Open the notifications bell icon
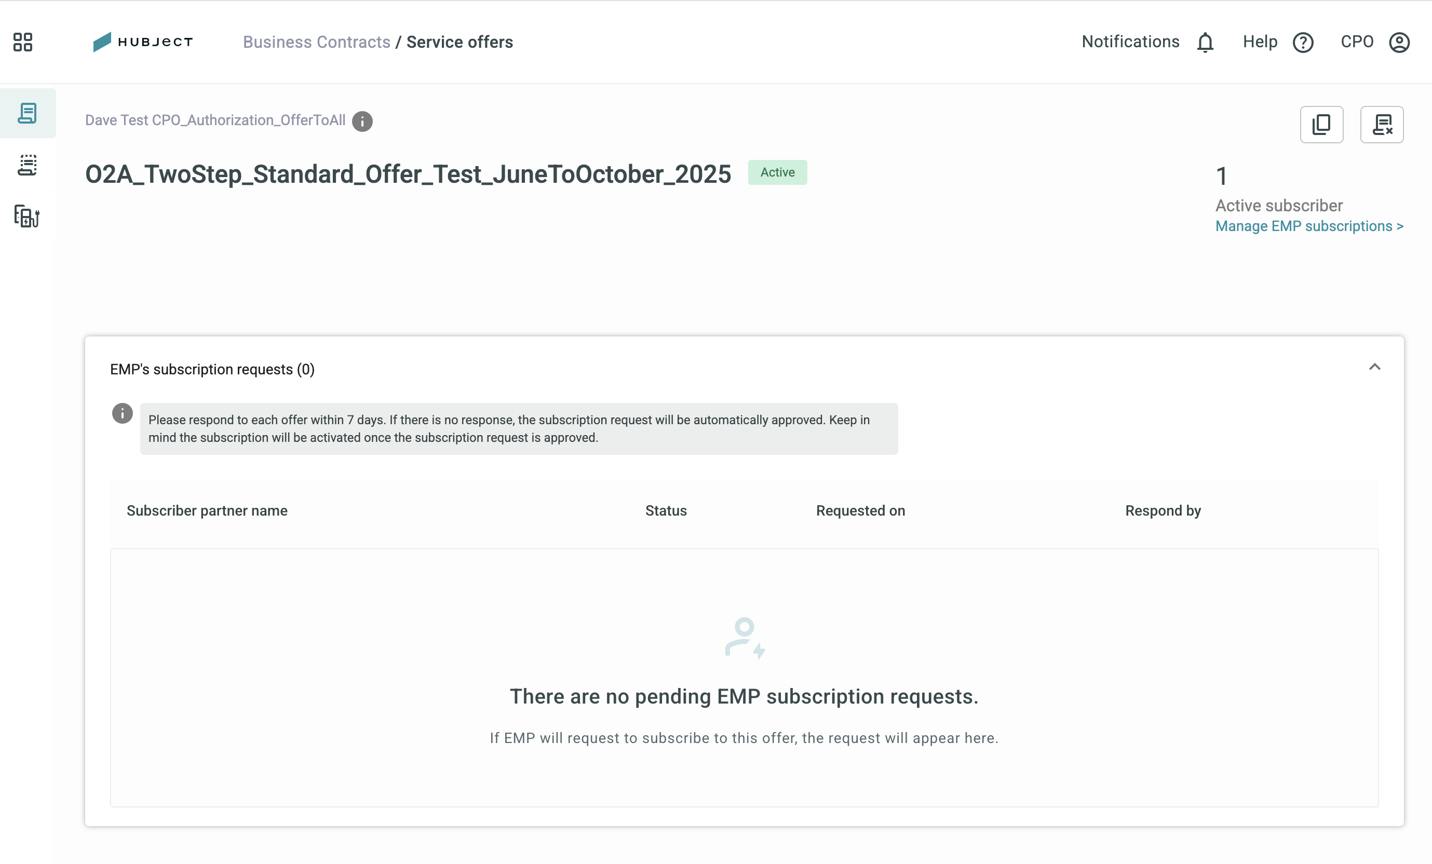 [x=1205, y=43]
